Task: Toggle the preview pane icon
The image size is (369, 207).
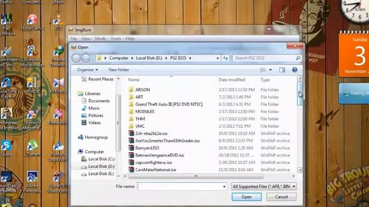Action: point(282,70)
